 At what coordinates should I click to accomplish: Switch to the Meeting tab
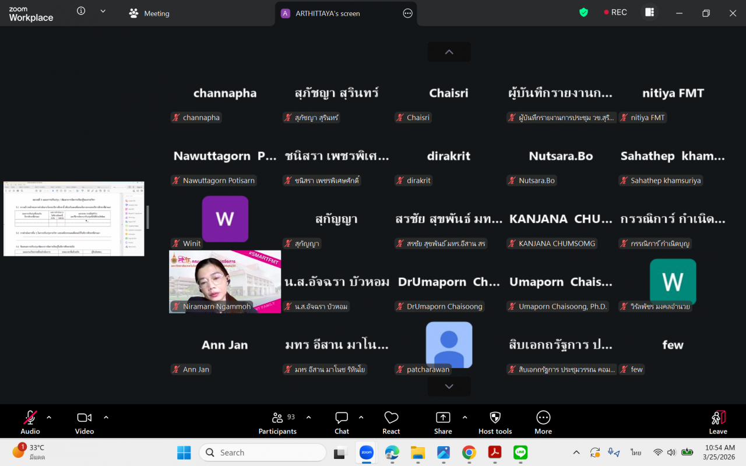[x=150, y=13]
